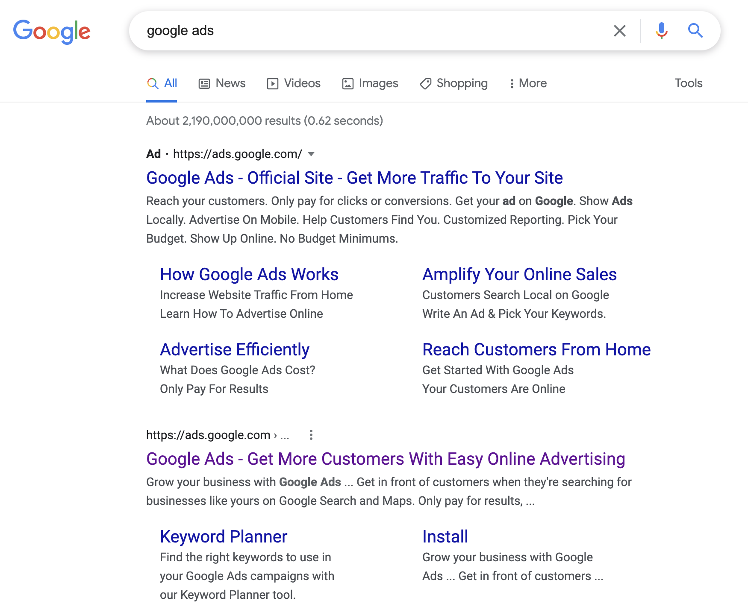748x604 pixels.
Task: Open Reach Customers From Home link
Action: [x=536, y=349]
